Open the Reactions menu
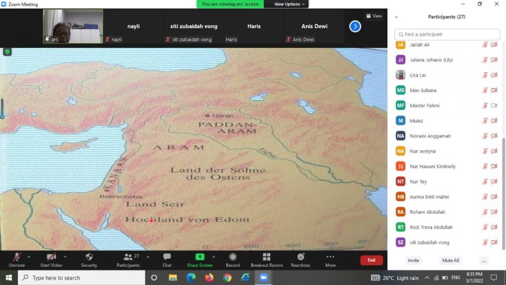The height and width of the screenshot is (285, 506). [x=300, y=257]
